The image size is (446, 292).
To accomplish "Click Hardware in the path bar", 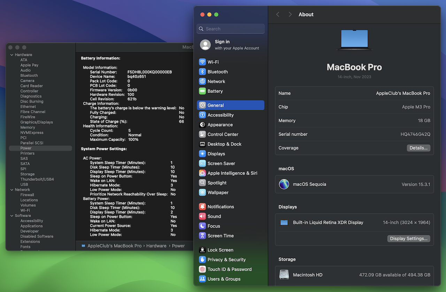I will pyautogui.click(x=156, y=246).
